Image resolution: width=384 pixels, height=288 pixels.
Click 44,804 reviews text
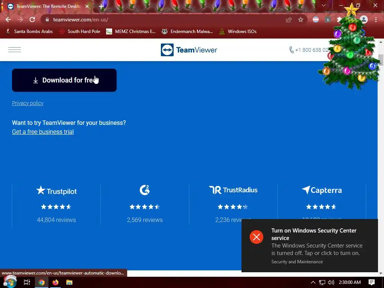point(56,220)
